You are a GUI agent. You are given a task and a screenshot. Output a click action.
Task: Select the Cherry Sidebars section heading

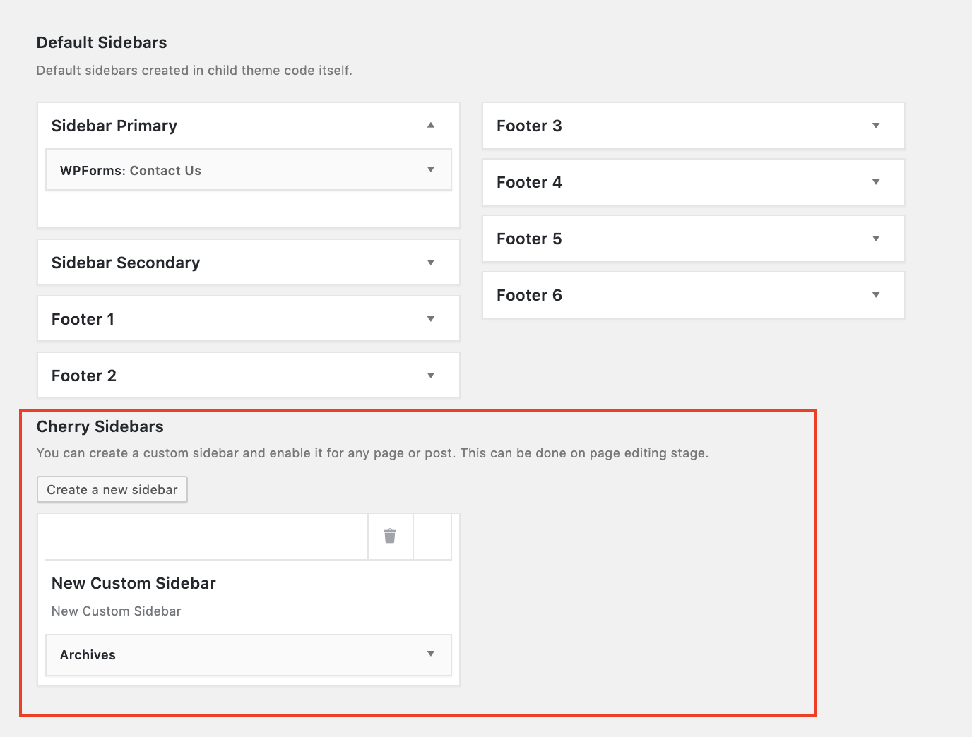point(100,426)
